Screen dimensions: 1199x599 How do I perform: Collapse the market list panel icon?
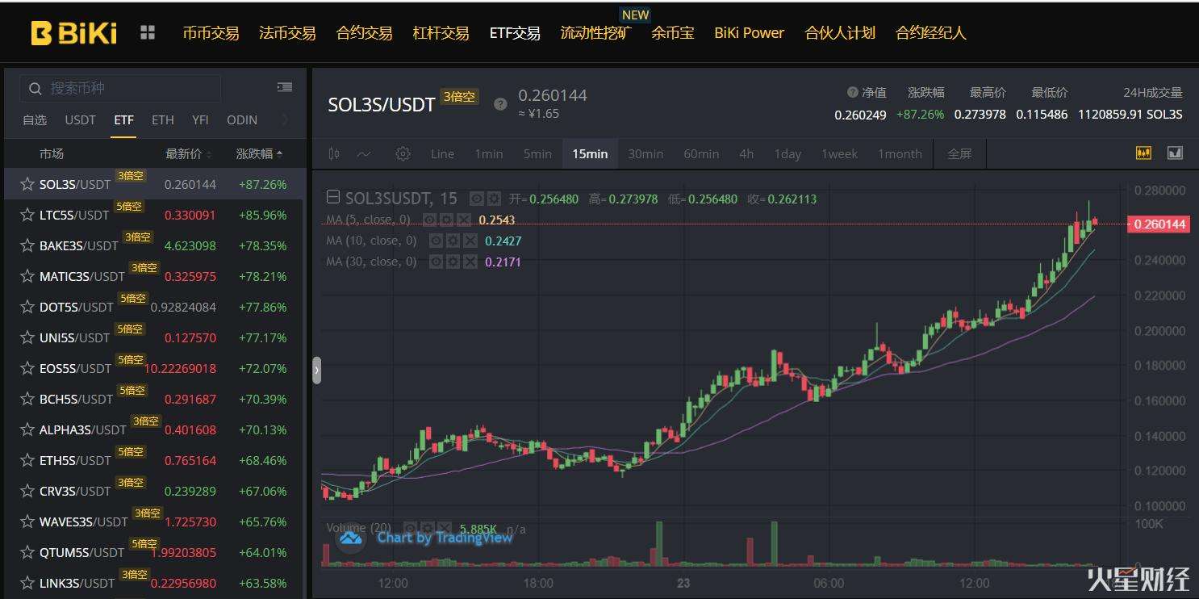[284, 87]
